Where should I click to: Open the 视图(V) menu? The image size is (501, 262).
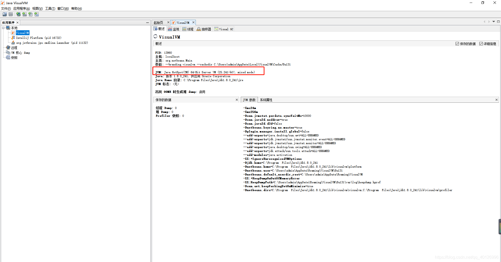[x=38, y=9]
